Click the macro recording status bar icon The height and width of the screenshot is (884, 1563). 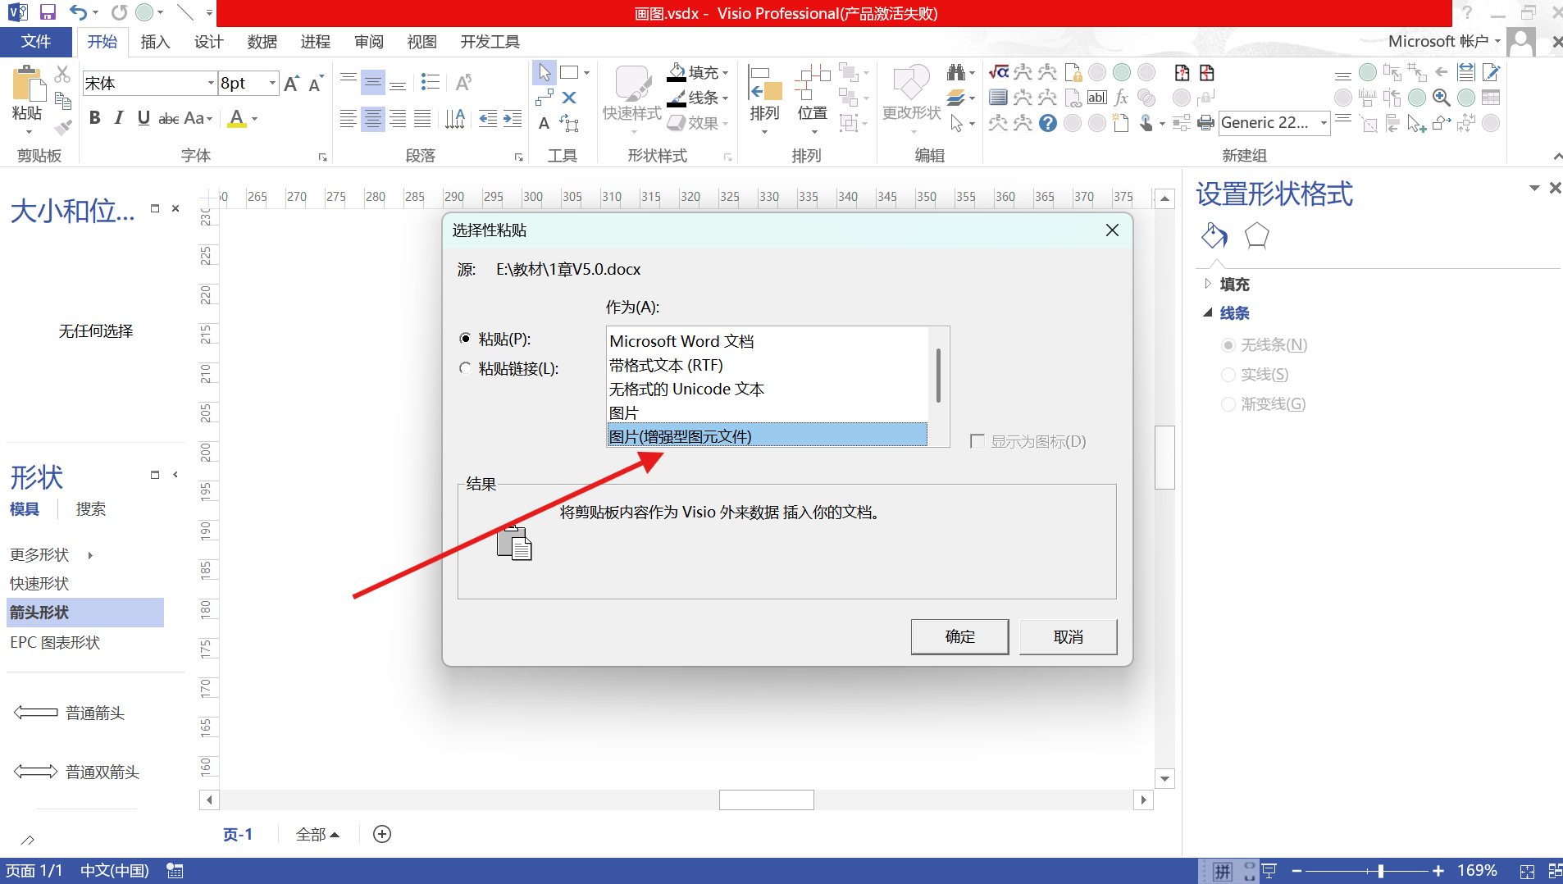[x=175, y=871]
